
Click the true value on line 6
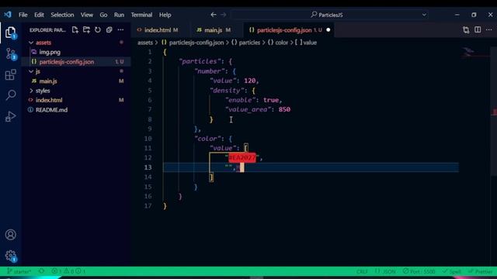click(x=271, y=100)
